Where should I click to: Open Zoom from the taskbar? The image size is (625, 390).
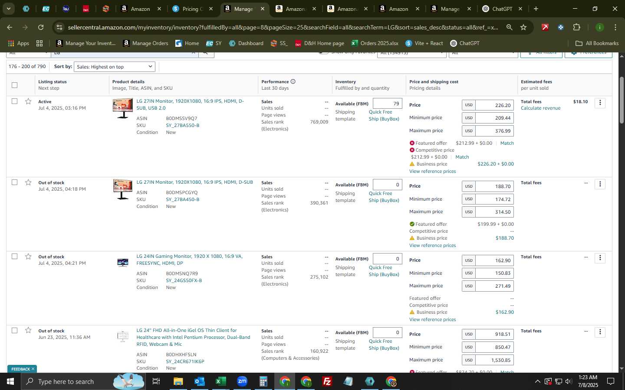pyautogui.click(x=242, y=381)
